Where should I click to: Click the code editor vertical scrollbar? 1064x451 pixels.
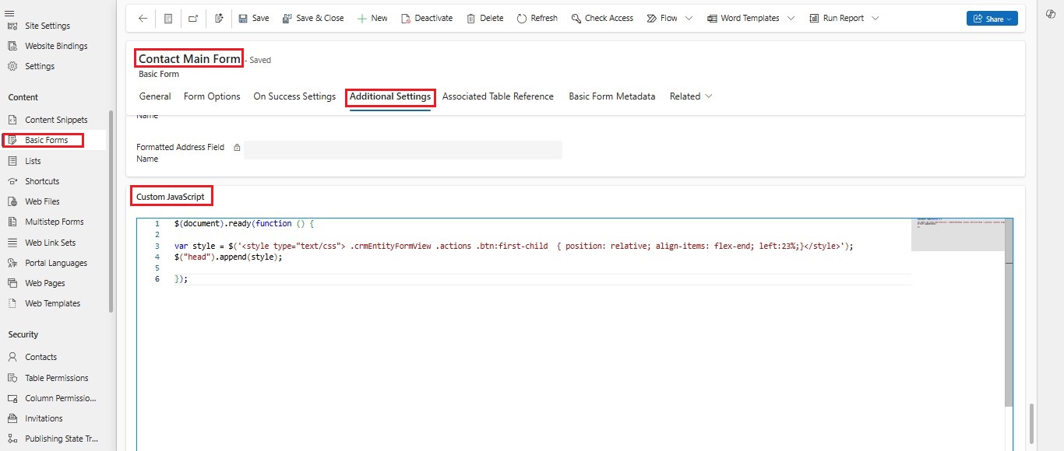1009,313
